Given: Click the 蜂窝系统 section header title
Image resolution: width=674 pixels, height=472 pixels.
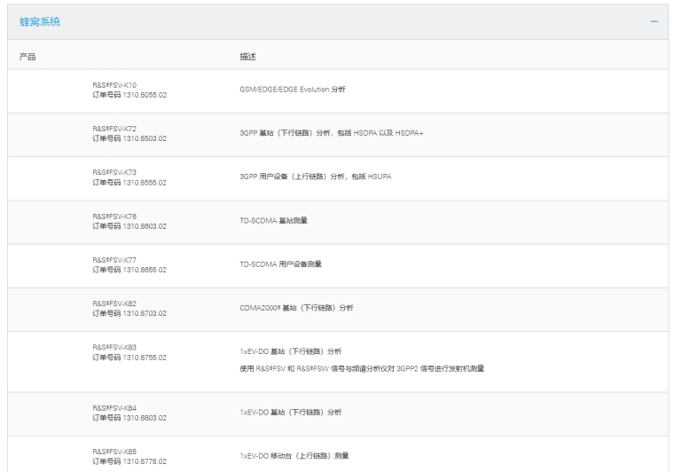Looking at the screenshot, I should pos(40,21).
